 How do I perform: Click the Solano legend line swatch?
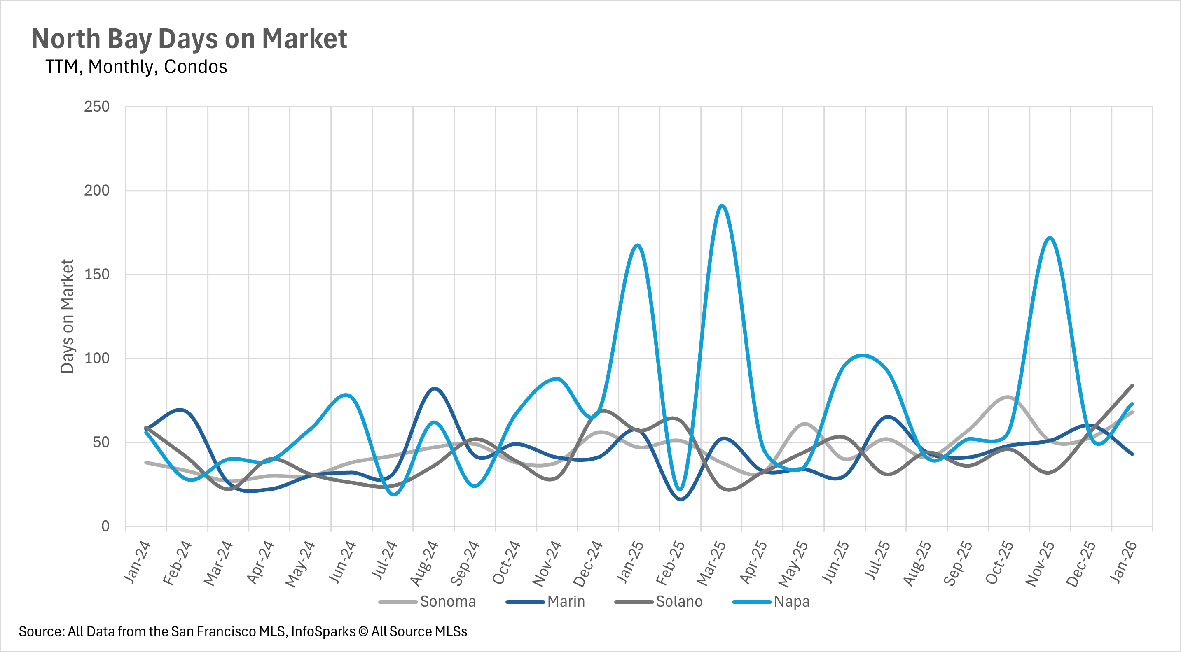tap(634, 602)
